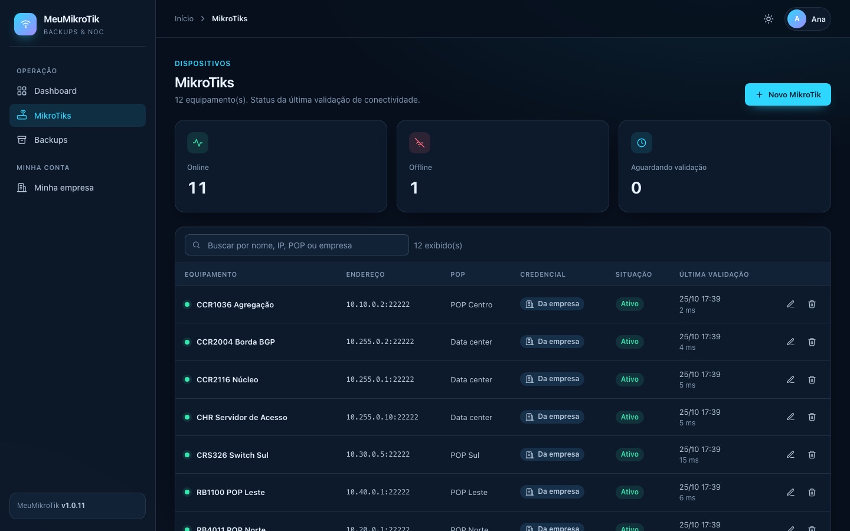This screenshot has width=850, height=531.
Task: Open Minha empresa in the sidebar
Action: [x=77, y=188]
